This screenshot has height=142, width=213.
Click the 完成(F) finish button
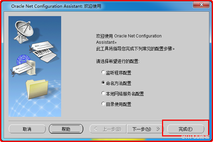tap(186, 129)
